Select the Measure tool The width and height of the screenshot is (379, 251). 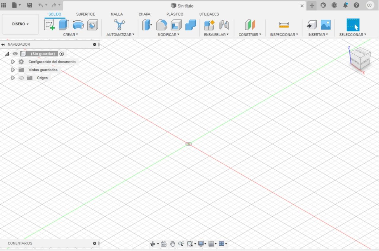(284, 25)
